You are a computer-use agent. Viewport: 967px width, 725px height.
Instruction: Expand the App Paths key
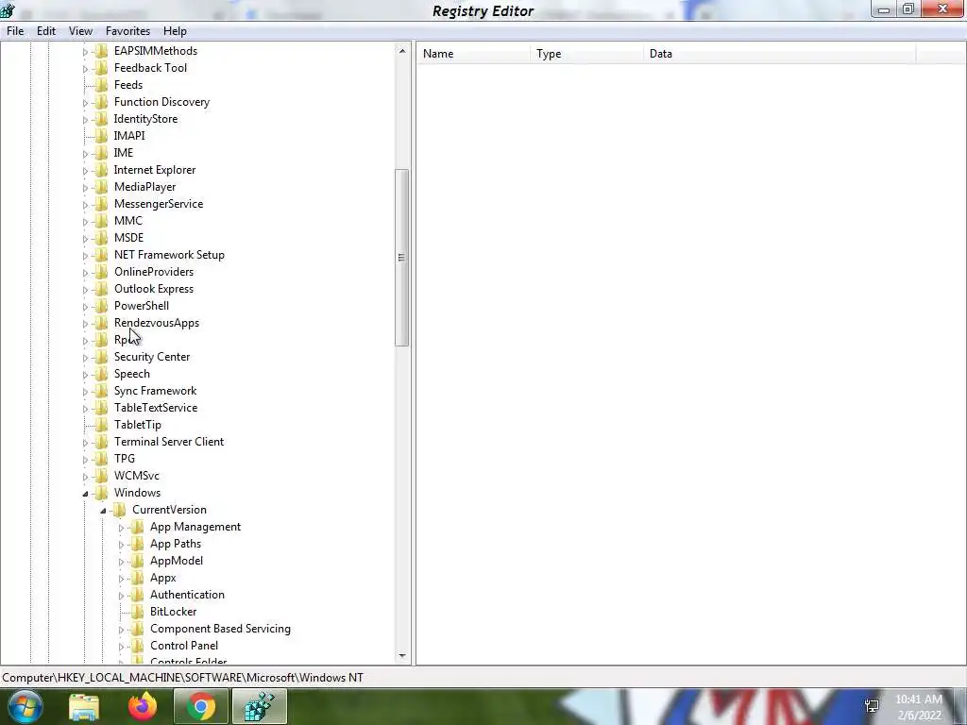click(x=121, y=545)
